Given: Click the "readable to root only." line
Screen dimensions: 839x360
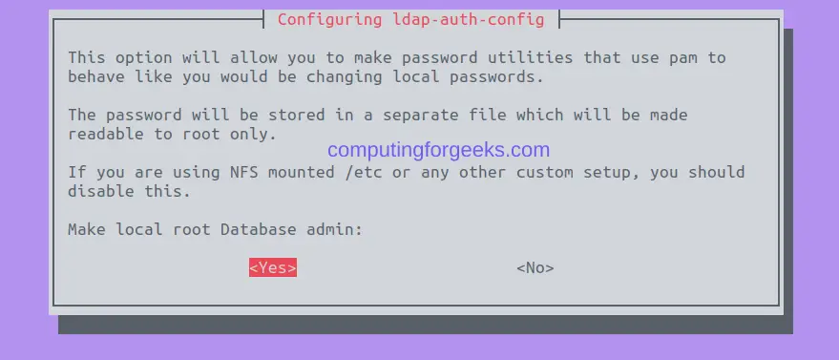Looking at the screenshot, I should 173,134.
